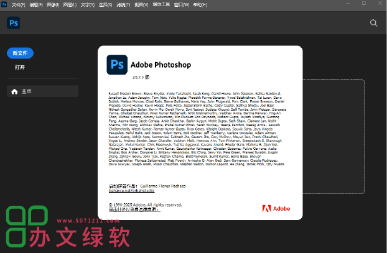This screenshot has width=387, height=253.
Task: Select the 主页 home sidebar item
Action: pyautogui.click(x=43, y=91)
